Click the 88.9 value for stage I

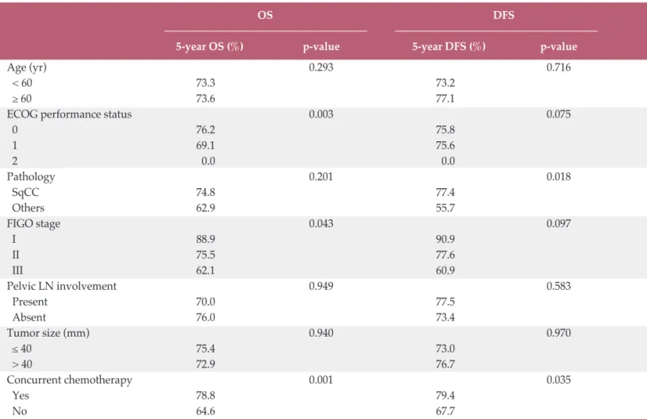coord(206,239)
